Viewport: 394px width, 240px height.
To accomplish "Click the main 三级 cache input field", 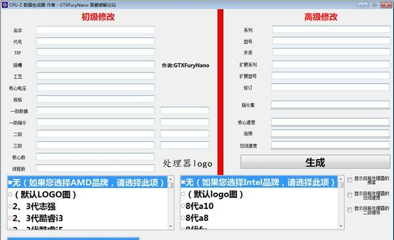I will coord(95,145).
